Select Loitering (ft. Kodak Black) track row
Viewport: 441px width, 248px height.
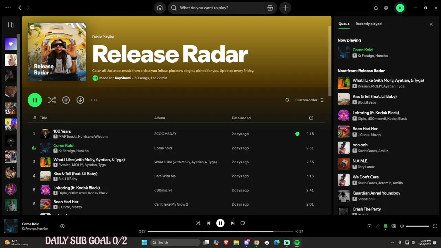point(176,190)
